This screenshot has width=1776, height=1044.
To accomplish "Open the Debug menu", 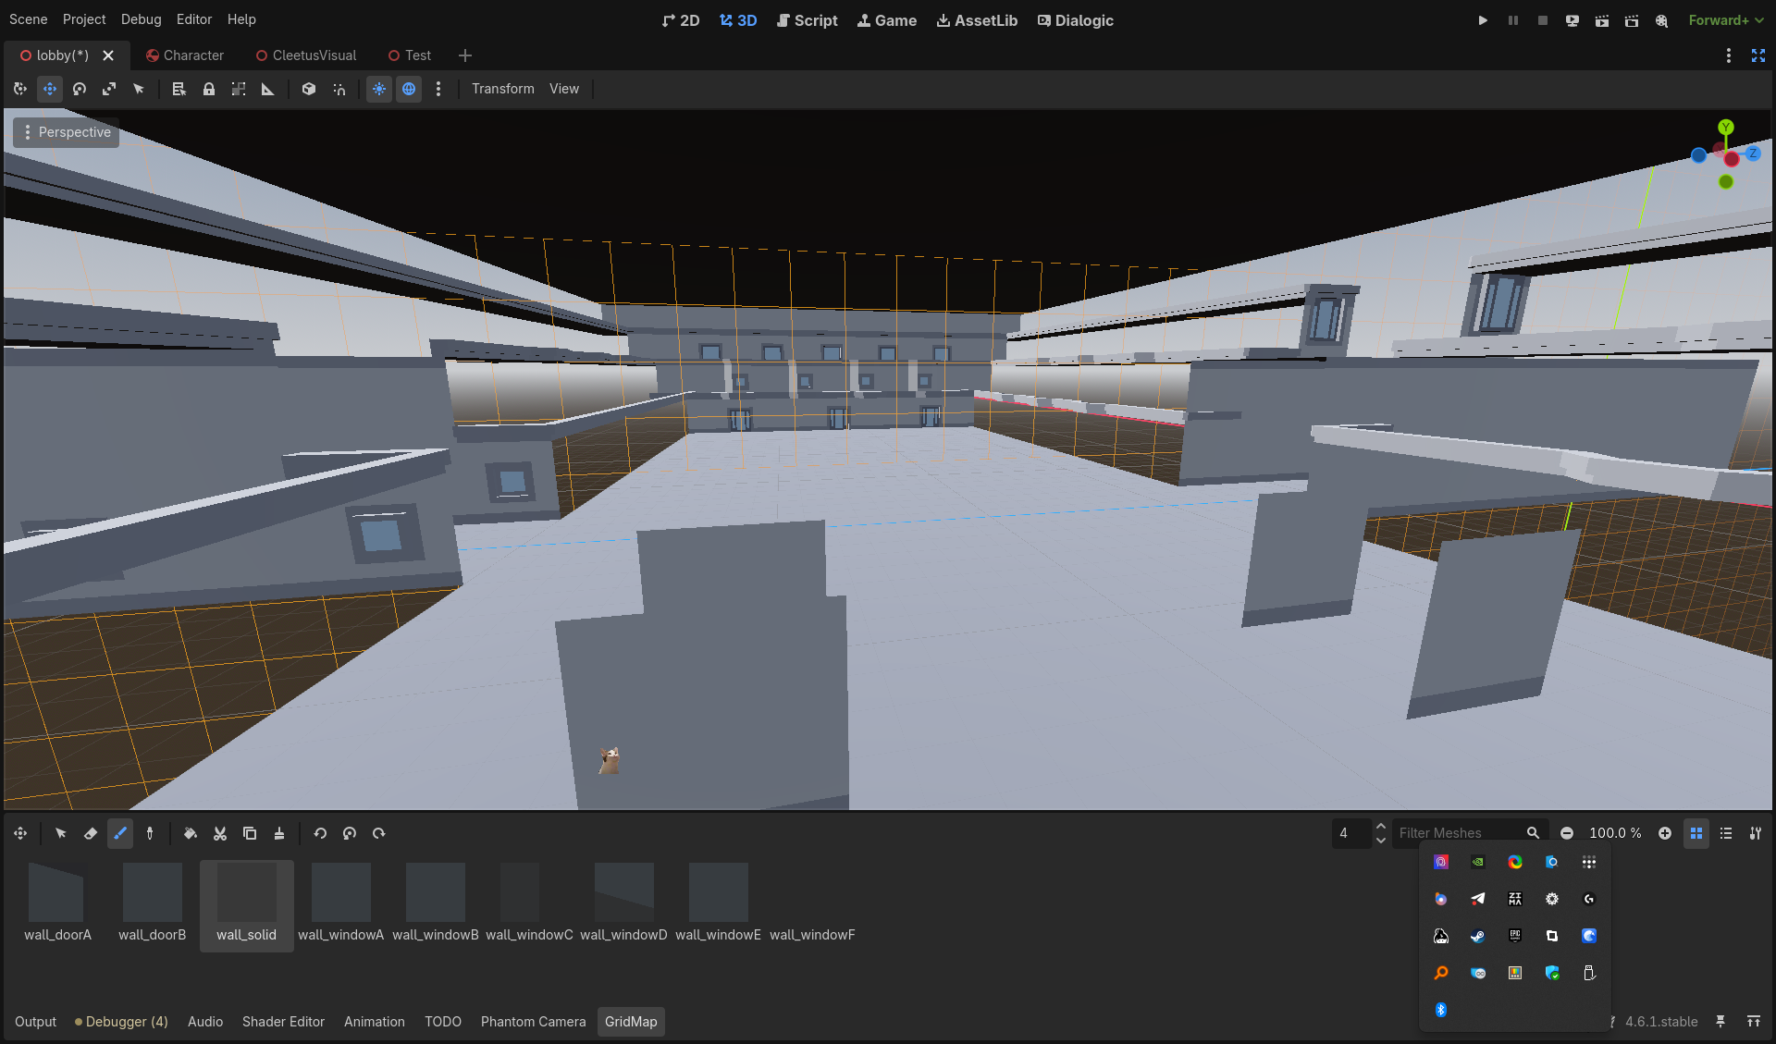I will tap(142, 19).
